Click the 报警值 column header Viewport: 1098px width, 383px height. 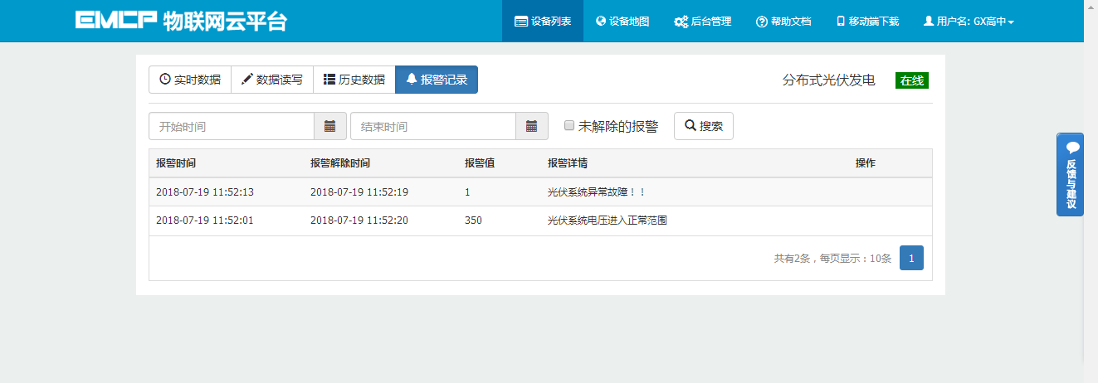click(x=480, y=163)
